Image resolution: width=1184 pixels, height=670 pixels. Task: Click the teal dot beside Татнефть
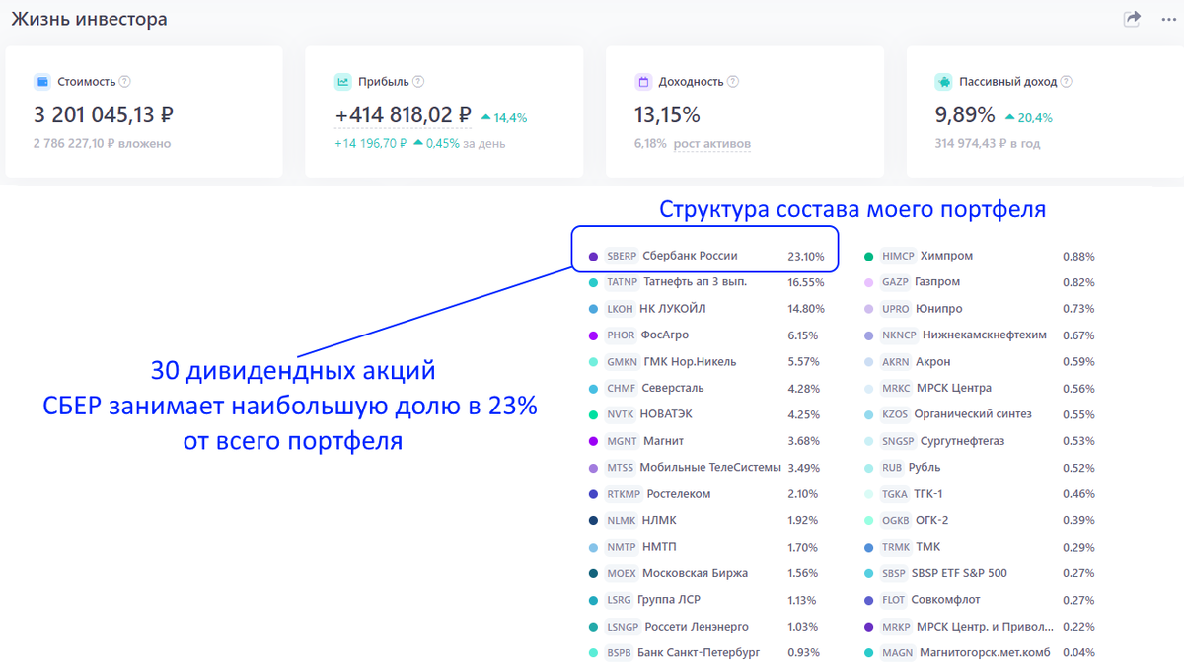(593, 282)
